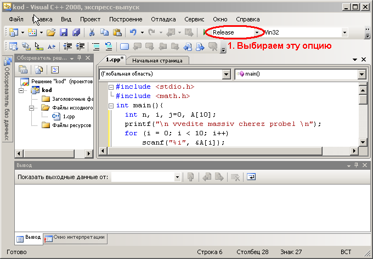Click the editor horizontal scrollbar thumb

pos(215,151)
